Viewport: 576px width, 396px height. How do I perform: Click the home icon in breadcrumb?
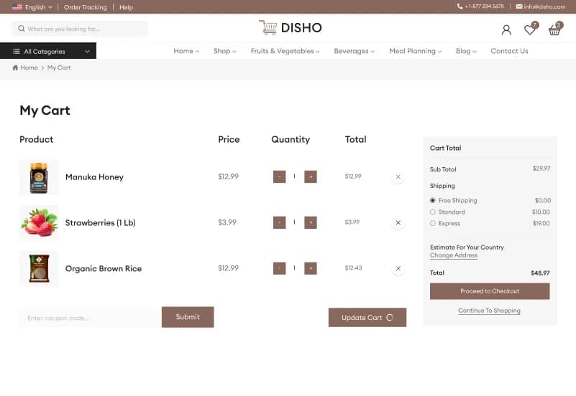[x=15, y=67]
